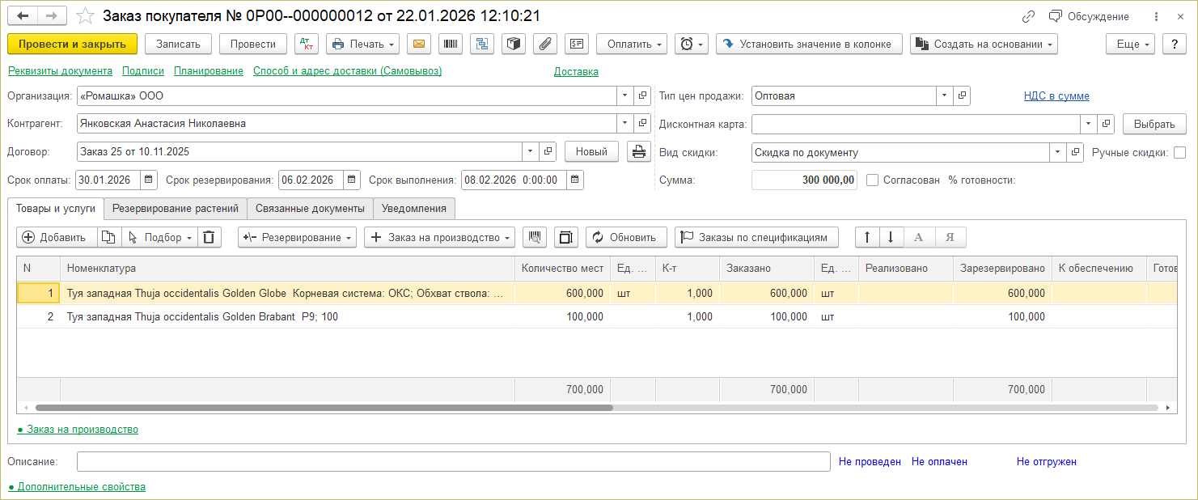The height and width of the screenshot is (500, 1198).
Task: Open the Вид скидки dropdown
Action: (x=1057, y=152)
